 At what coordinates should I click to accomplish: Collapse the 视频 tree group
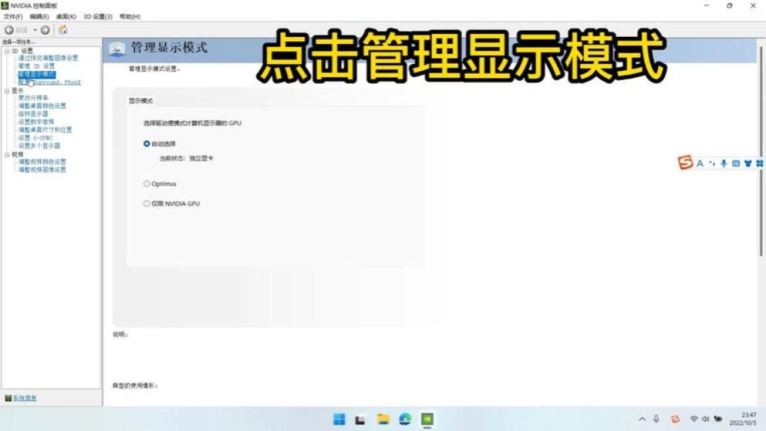coord(7,155)
